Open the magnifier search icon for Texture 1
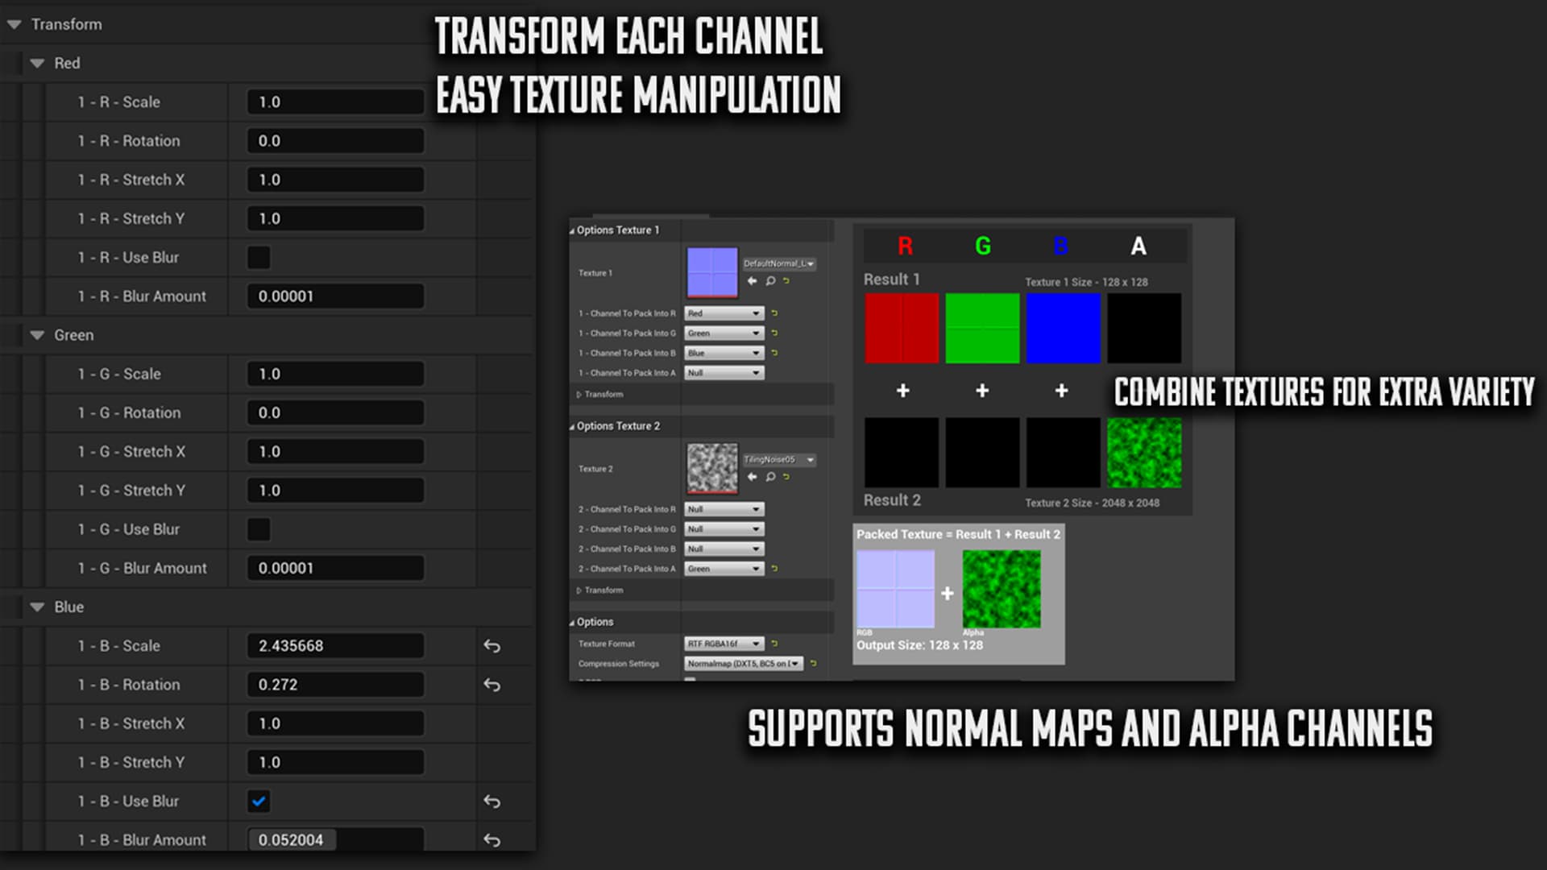 770,281
